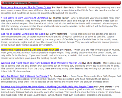Open highlighted 'Master the Muscle Building Diet' link
Screen dimensions: 122x98
(30, 50)
